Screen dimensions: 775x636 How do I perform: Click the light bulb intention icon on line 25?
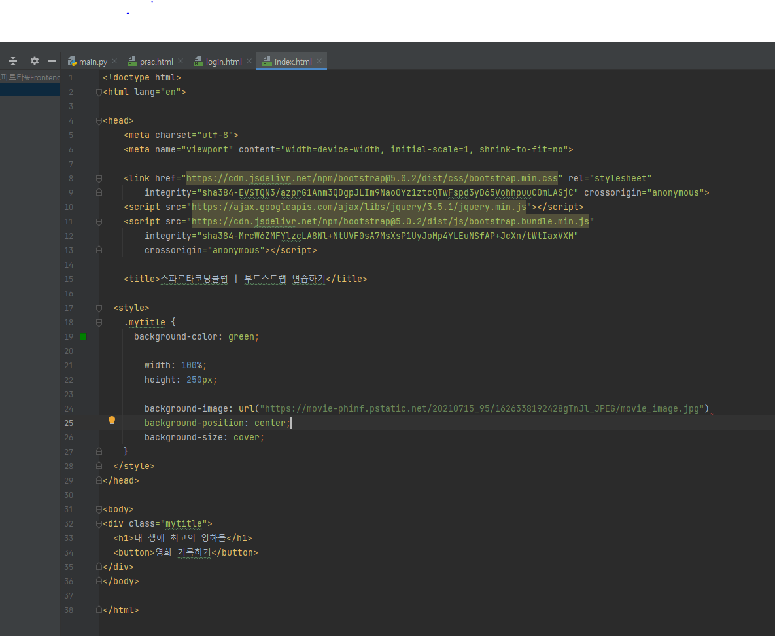click(112, 421)
